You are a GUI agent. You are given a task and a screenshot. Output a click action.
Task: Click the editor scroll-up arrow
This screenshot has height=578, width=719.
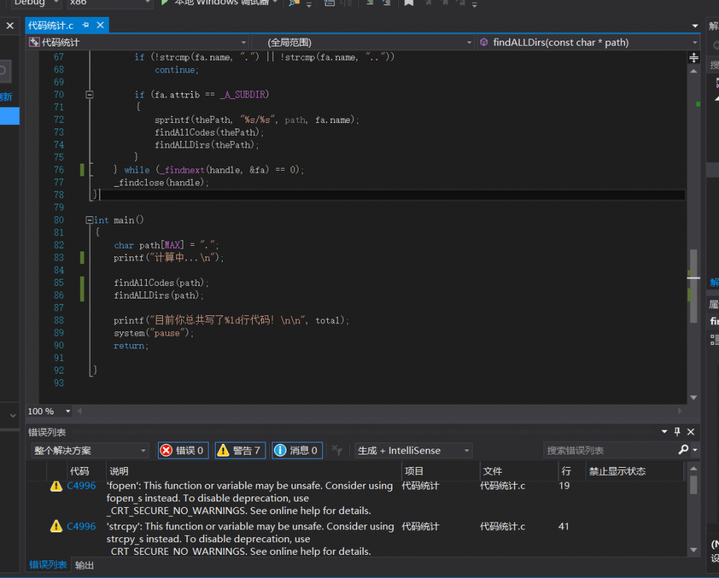[x=694, y=71]
